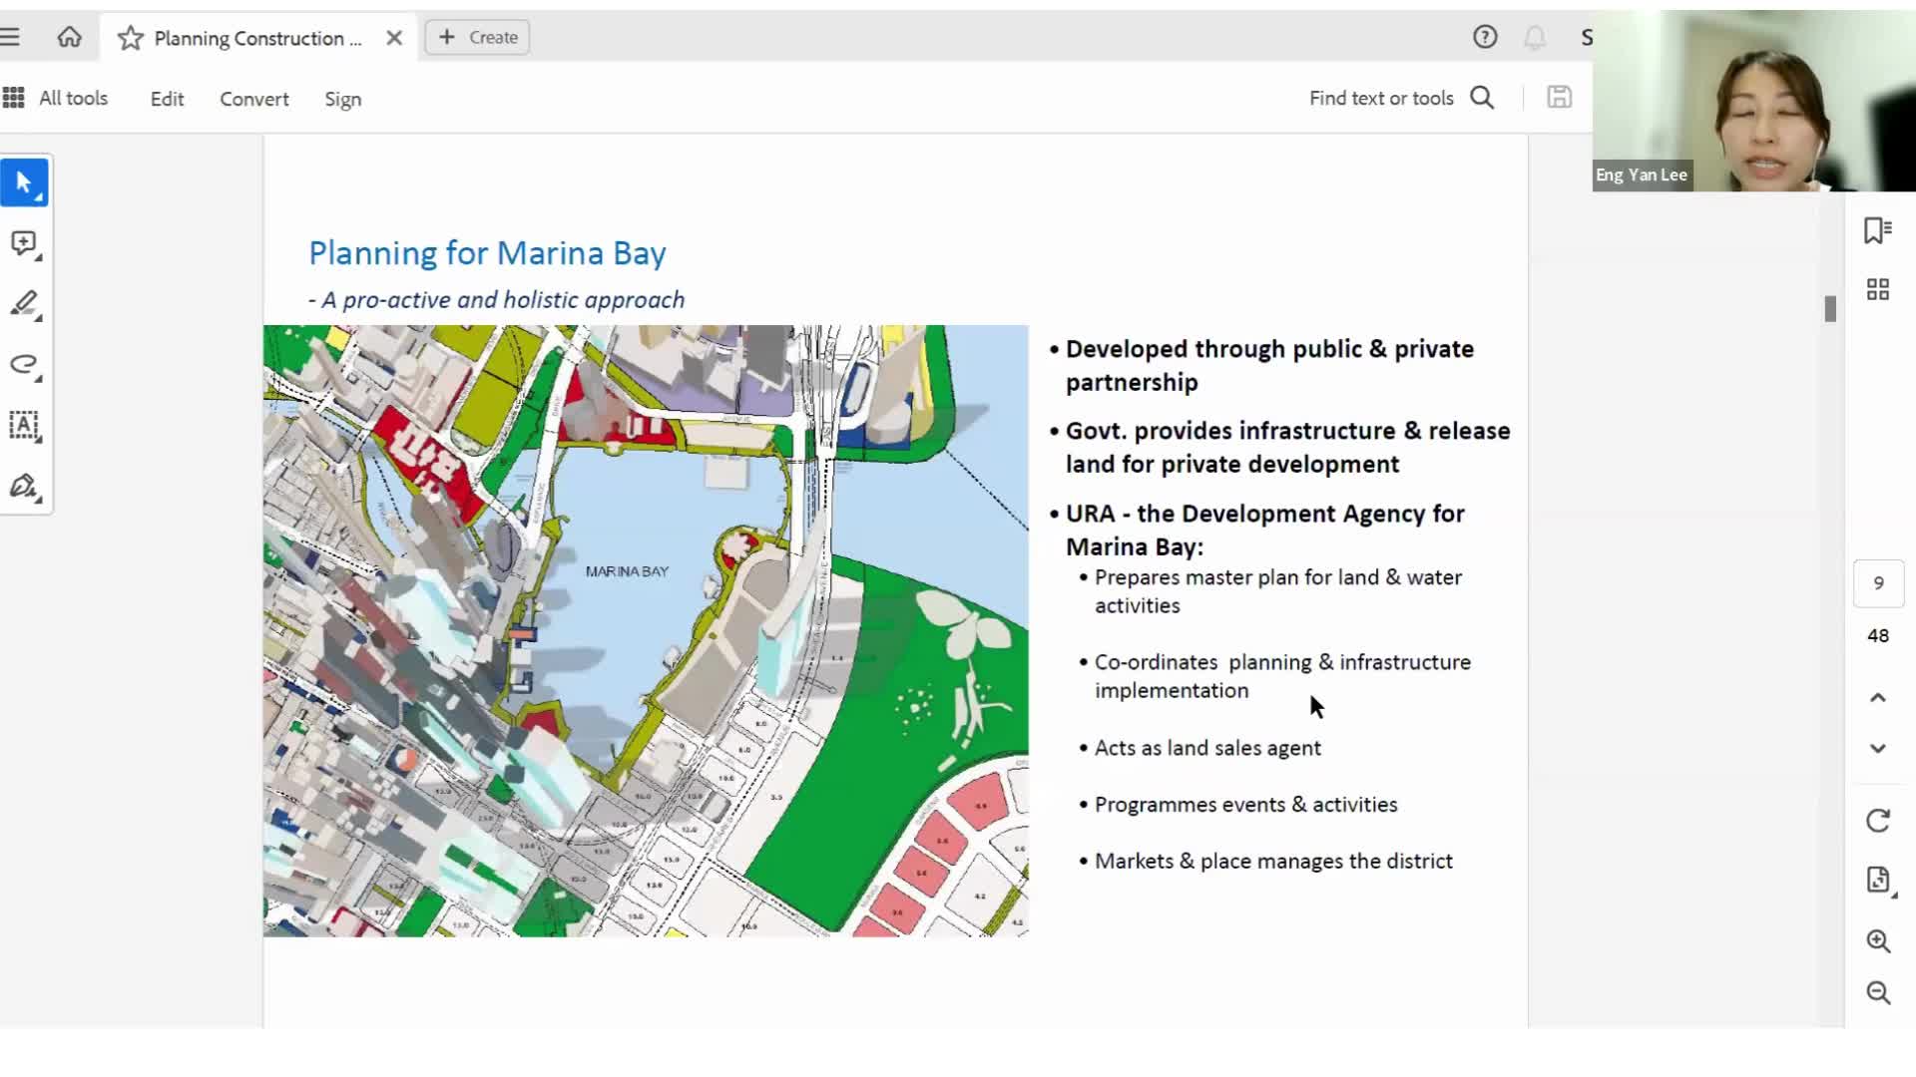Click the current page number field
The width and height of the screenshot is (1916, 1077).
pyautogui.click(x=1877, y=583)
